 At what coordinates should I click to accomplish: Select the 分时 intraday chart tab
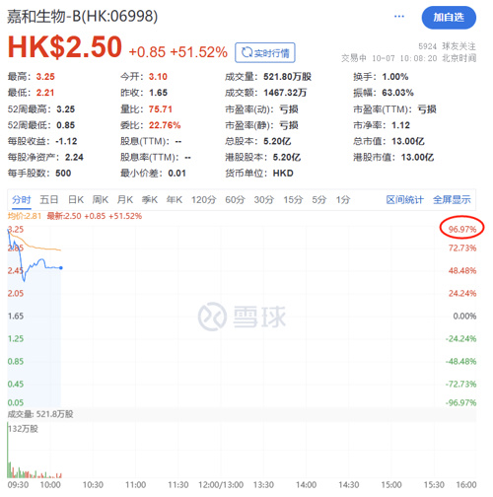(x=22, y=199)
